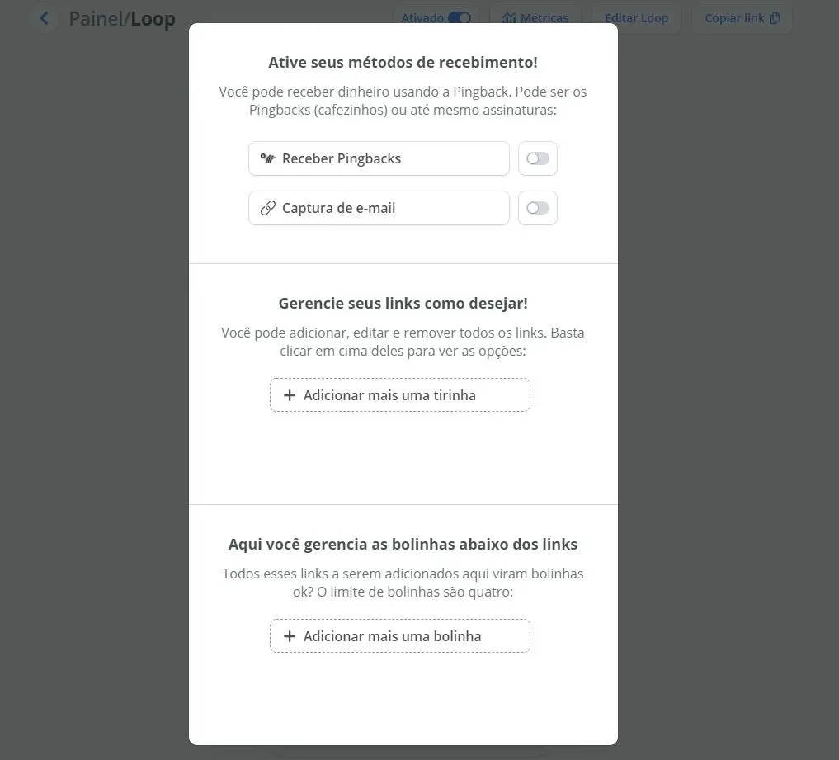Select the Captura de e-mail field
Viewport: 839px width, 760px height.
pyautogui.click(x=379, y=208)
